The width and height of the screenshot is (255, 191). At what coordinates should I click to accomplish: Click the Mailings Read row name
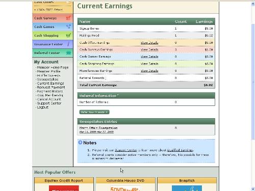89,36
